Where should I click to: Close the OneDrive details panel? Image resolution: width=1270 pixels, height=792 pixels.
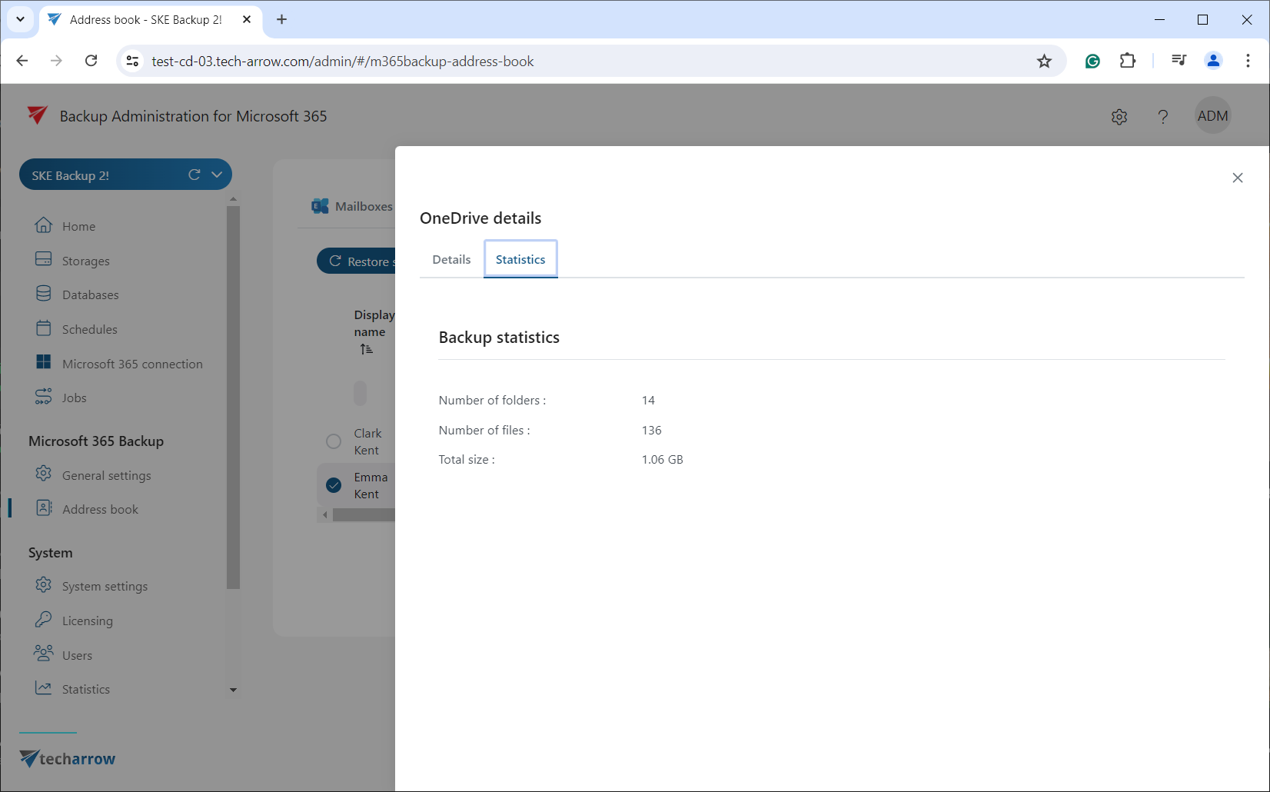pos(1238,178)
